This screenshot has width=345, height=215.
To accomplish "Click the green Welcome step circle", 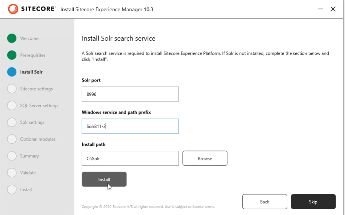I will click(x=12, y=39).
